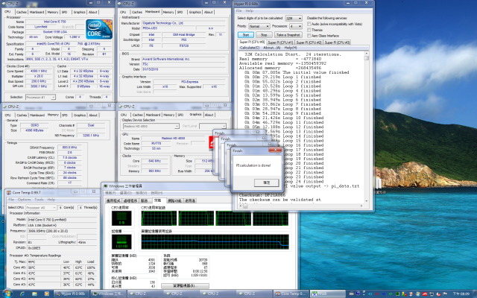
Task: Open the Windows Start orb
Action: click(7, 294)
